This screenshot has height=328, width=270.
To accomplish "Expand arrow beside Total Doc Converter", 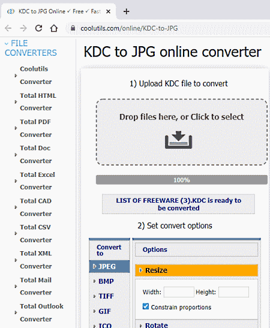I will click(x=16, y=155).
